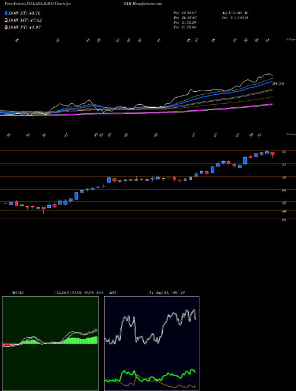Click the 'MACD:' panel label
The height and width of the screenshot is (391, 296).
18,293
